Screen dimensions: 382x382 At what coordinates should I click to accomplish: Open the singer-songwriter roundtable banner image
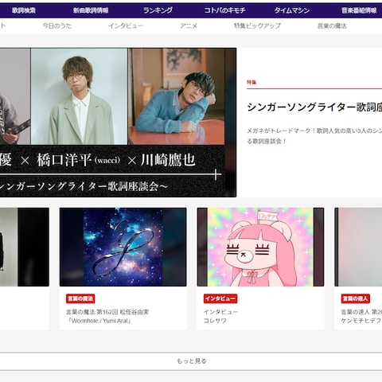click(118, 123)
